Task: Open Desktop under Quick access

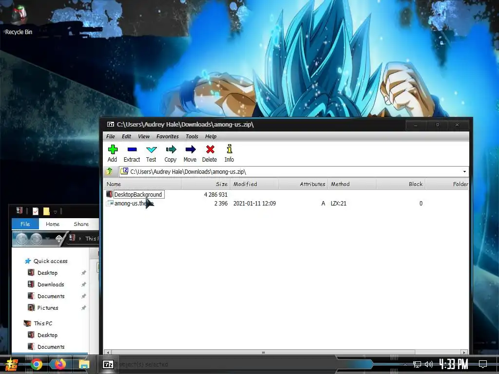Action: [x=47, y=273]
